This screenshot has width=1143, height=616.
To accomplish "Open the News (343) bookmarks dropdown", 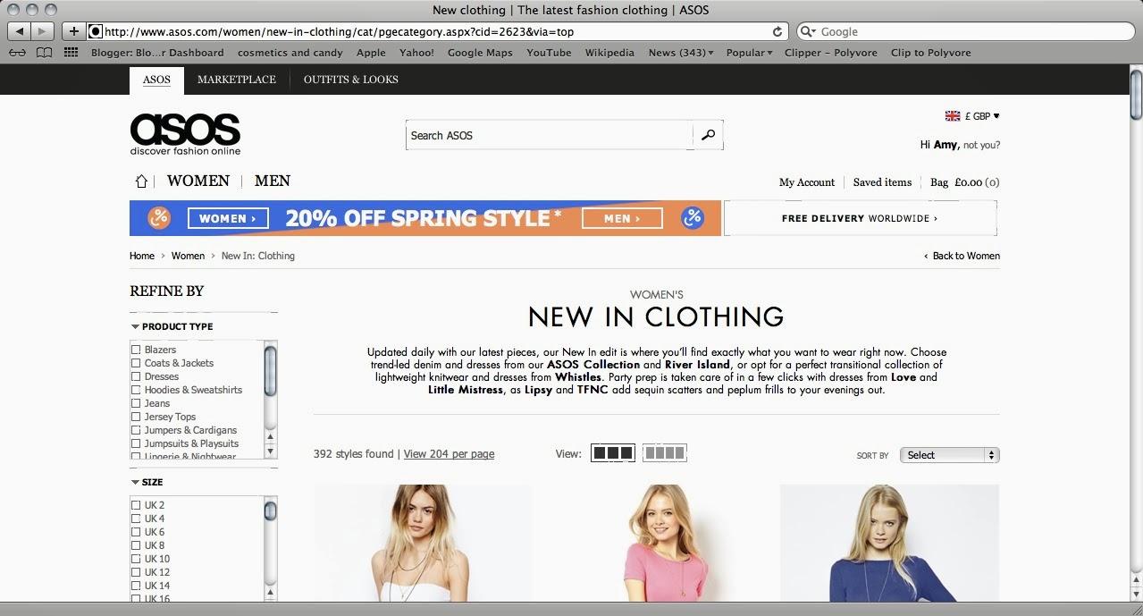I will click(681, 53).
